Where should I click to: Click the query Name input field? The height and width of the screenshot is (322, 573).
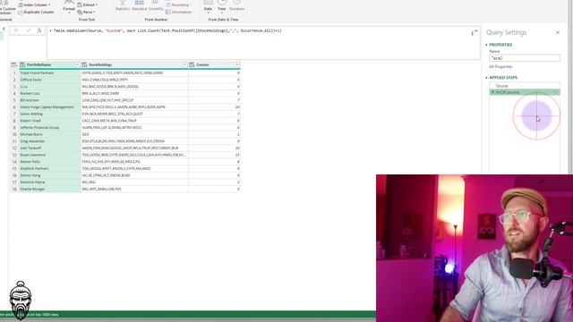pyautogui.click(x=525, y=57)
